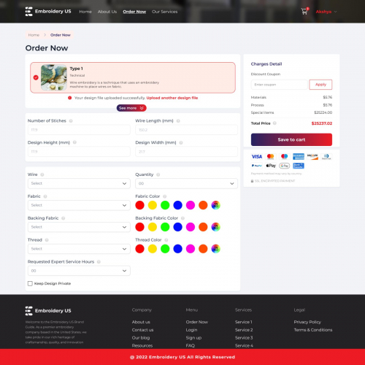The image size is (365, 365).
Task: Click the Embroidery US header logo
Action: 48,12
